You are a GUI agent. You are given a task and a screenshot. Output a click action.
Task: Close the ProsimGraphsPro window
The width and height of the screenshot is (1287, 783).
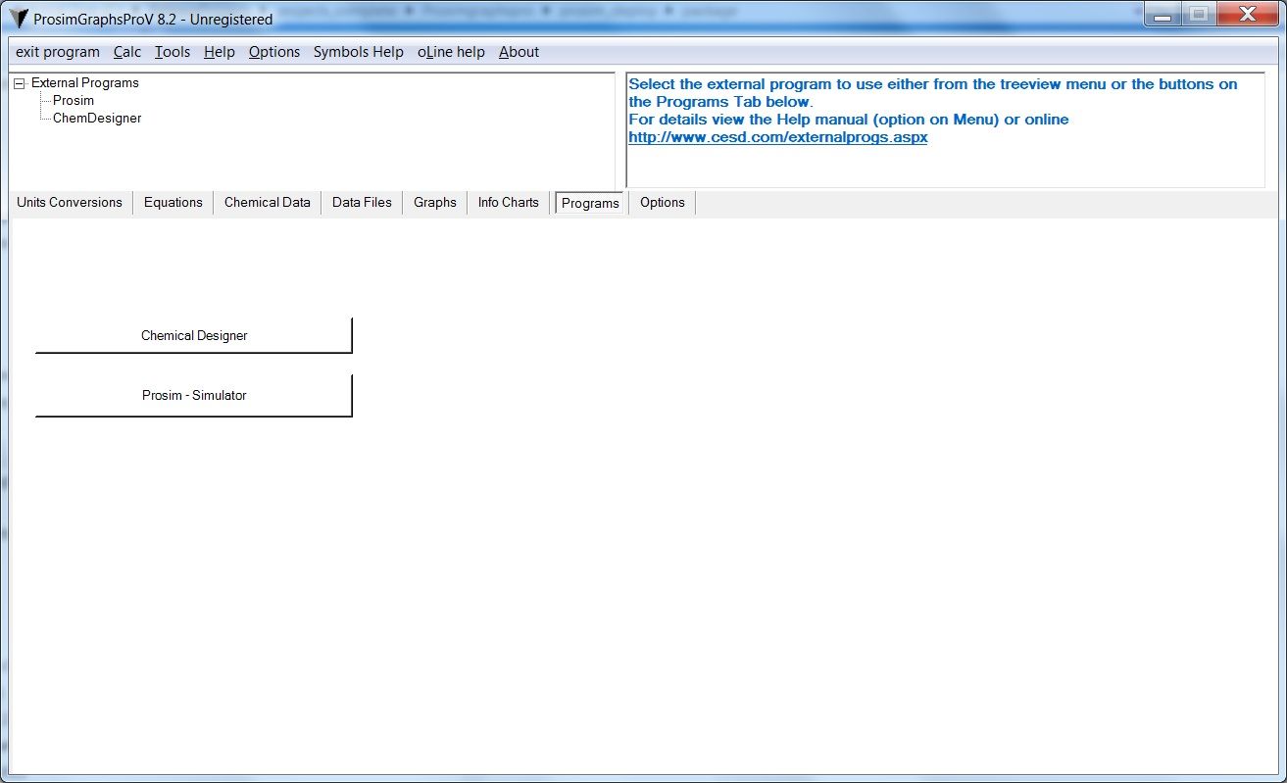1248,15
